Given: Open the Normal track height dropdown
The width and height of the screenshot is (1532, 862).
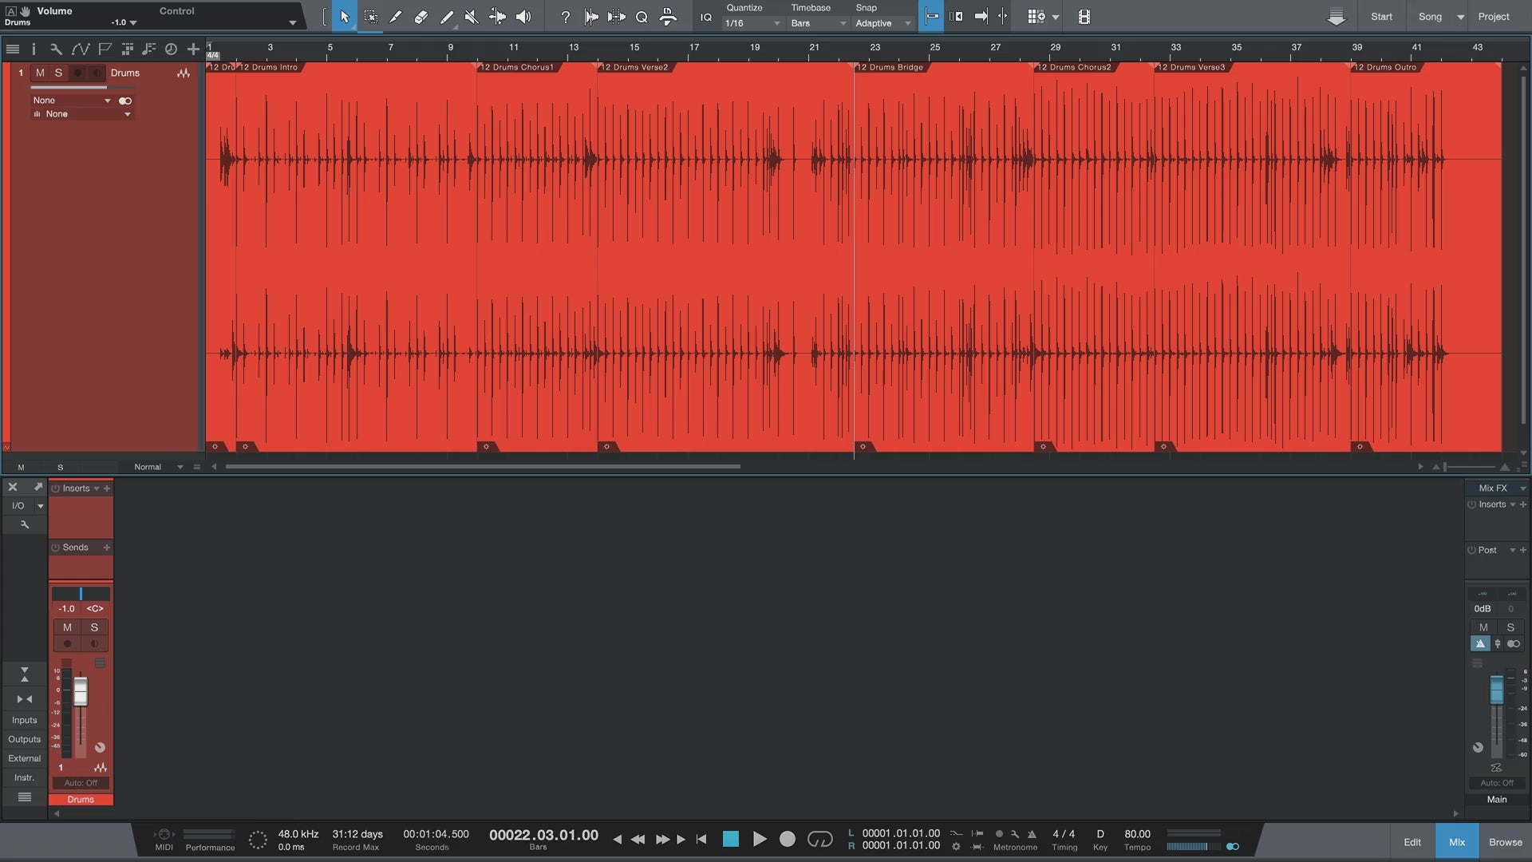Looking at the screenshot, I should point(158,467).
